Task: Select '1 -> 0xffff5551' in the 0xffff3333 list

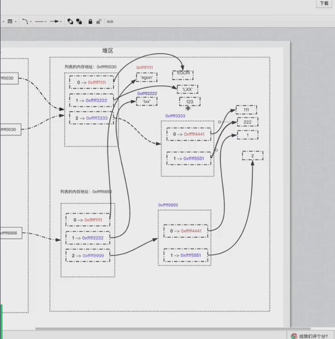Action: click(x=189, y=159)
